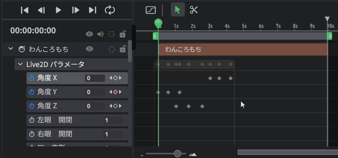Toggle the global lock icon in header

[x=123, y=34]
